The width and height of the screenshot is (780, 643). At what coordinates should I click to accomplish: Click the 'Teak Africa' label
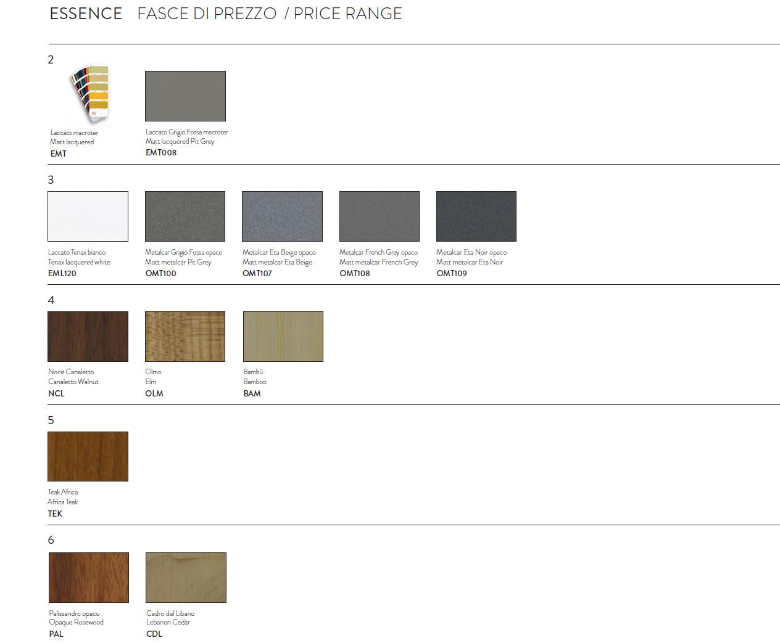63,492
